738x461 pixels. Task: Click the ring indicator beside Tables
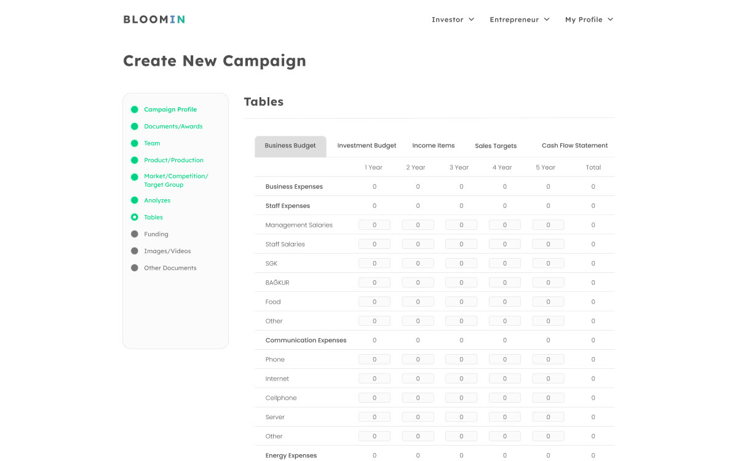pos(135,217)
